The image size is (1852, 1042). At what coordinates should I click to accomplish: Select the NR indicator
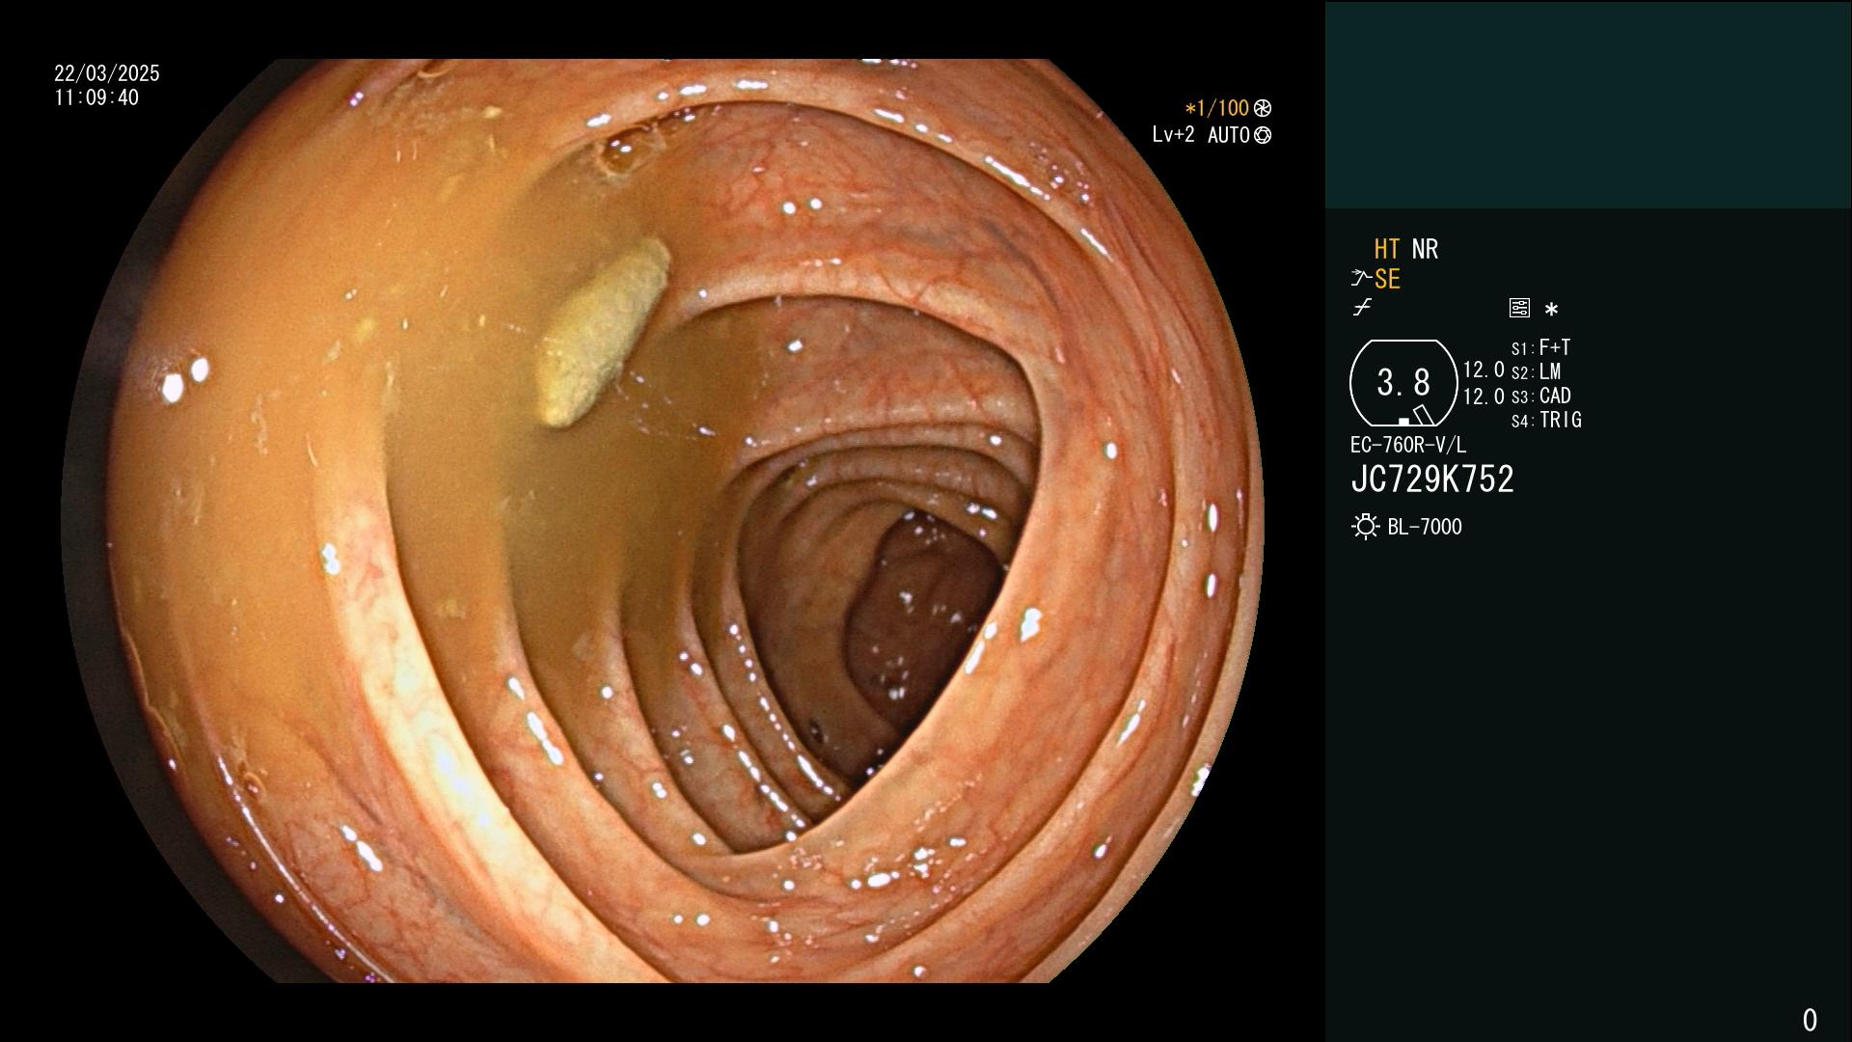tap(1425, 249)
